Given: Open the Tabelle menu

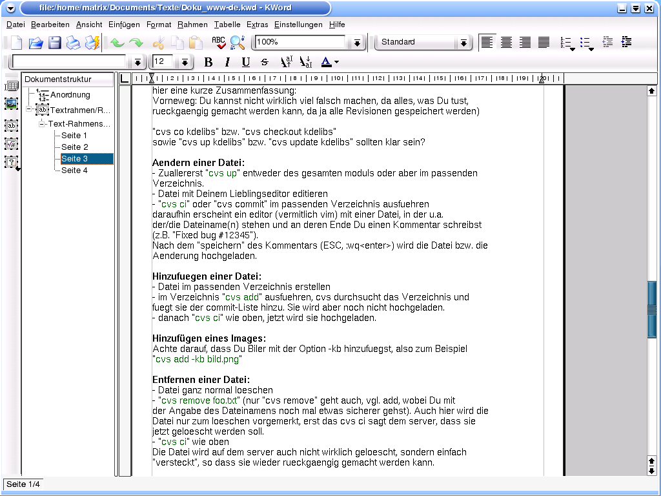Looking at the screenshot, I should 227,25.
